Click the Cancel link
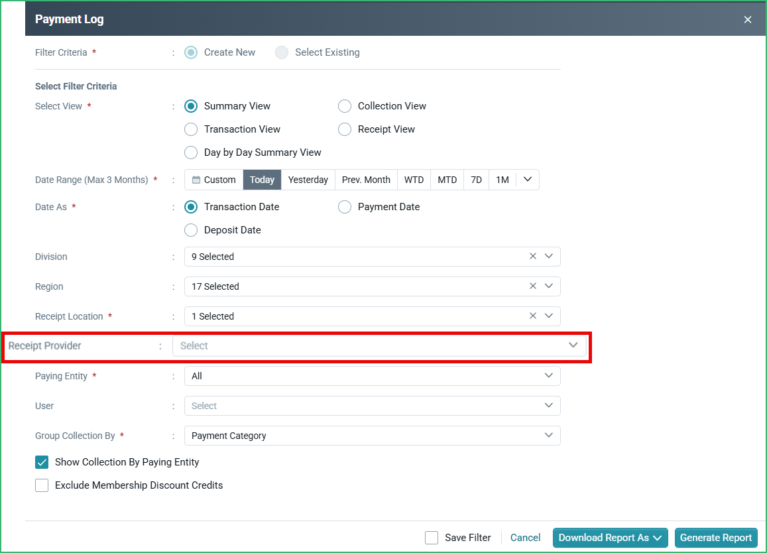Screen dimensions: 767x553 (x=525, y=538)
